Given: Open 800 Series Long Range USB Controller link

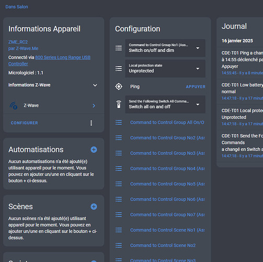Looking at the screenshot, I should tap(49, 61).
